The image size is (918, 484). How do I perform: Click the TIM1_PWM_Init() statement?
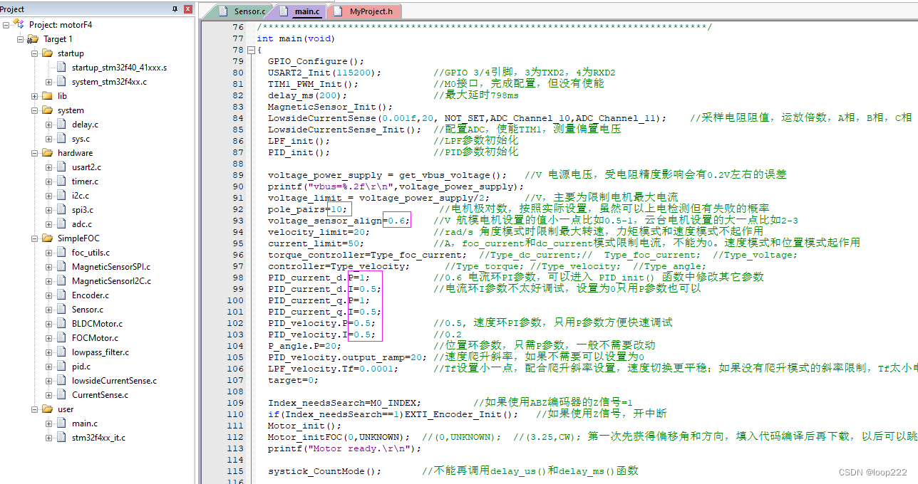(x=313, y=84)
